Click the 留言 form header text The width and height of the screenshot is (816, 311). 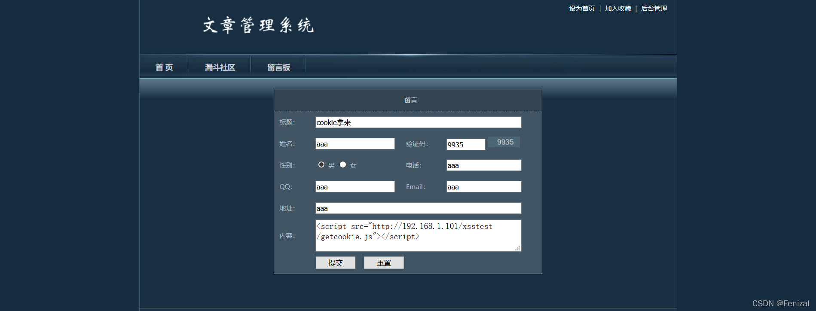pos(411,101)
